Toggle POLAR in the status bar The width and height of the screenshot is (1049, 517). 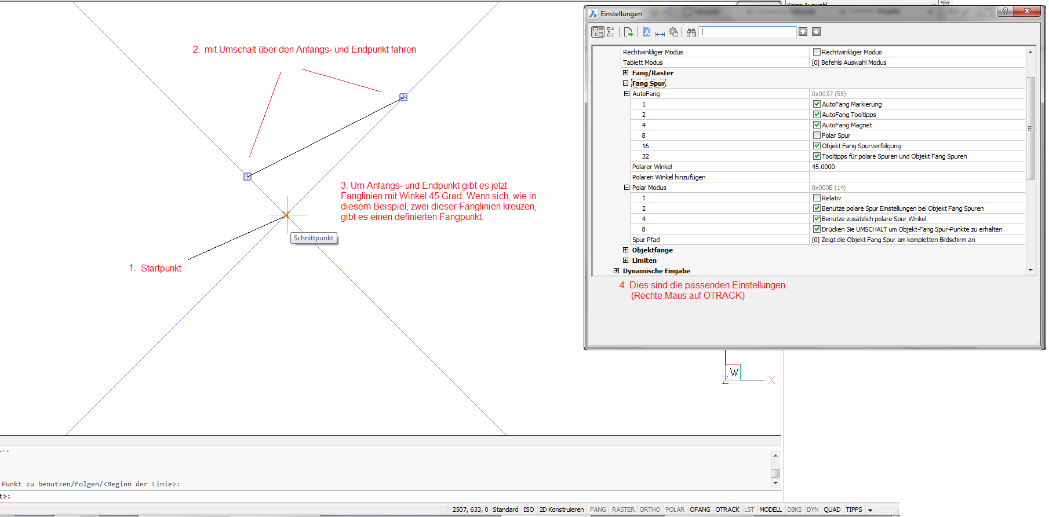click(x=675, y=509)
